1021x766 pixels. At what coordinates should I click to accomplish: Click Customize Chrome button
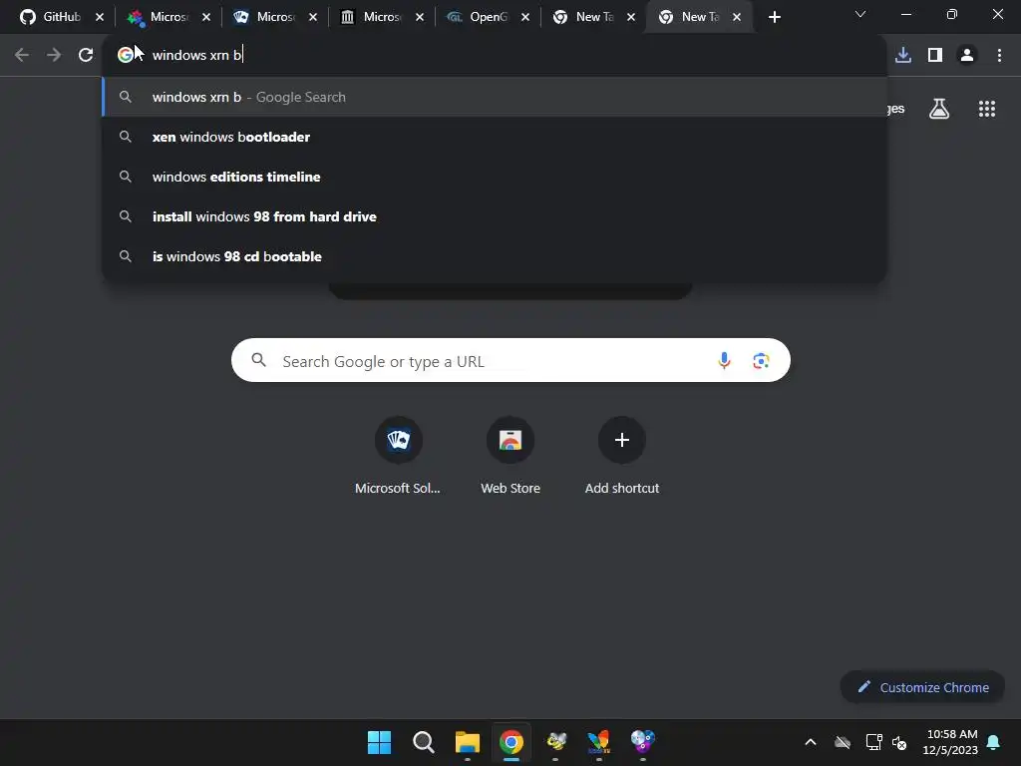[922, 687]
